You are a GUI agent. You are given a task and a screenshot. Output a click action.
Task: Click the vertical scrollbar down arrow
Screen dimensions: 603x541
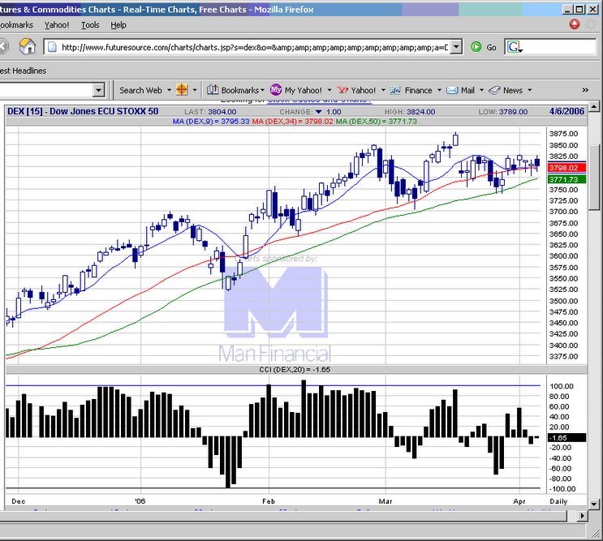click(593, 504)
